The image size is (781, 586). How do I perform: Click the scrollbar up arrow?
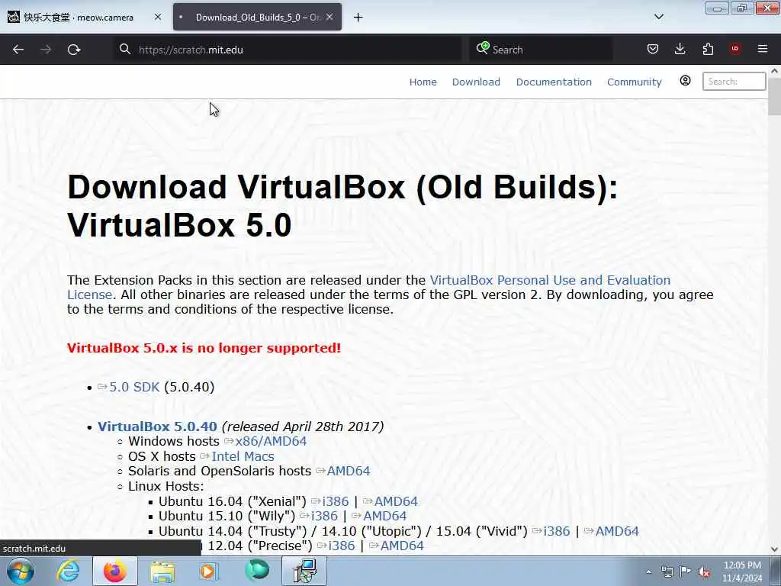(775, 71)
